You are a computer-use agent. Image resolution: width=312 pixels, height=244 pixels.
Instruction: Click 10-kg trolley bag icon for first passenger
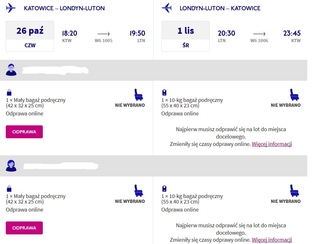[x=164, y=93]
